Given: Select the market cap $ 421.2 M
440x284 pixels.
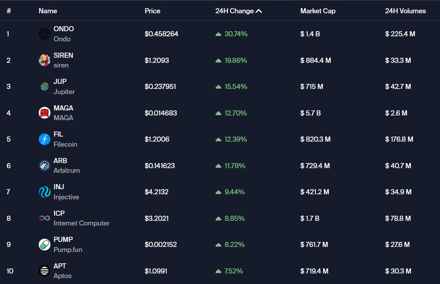Looking at the screenshot, I should coord(314,192).
